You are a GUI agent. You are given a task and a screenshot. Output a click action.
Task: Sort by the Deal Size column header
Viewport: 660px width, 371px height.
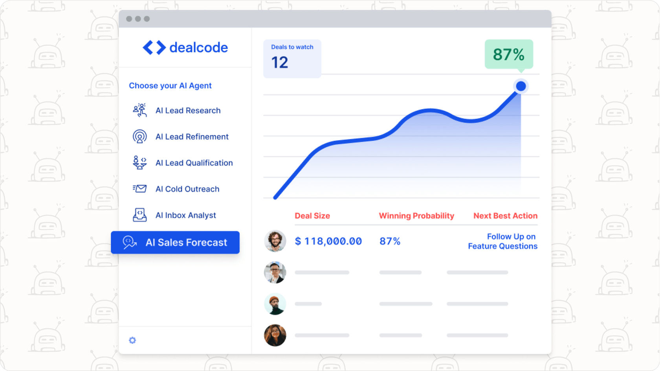pos(312,216)
